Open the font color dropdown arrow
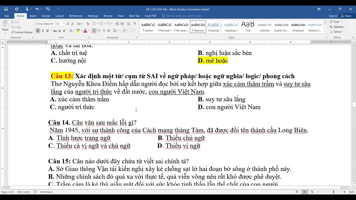Viewport: 356px width, 200px height. 89,31
